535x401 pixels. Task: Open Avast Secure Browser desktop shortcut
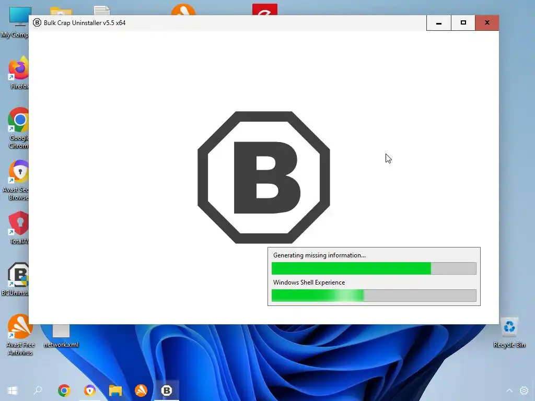tap(17, 180)
